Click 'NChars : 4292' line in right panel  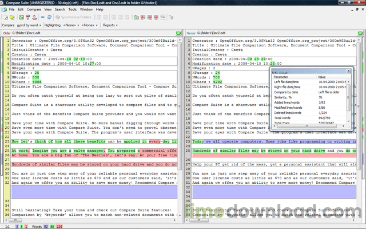(207, 82)
